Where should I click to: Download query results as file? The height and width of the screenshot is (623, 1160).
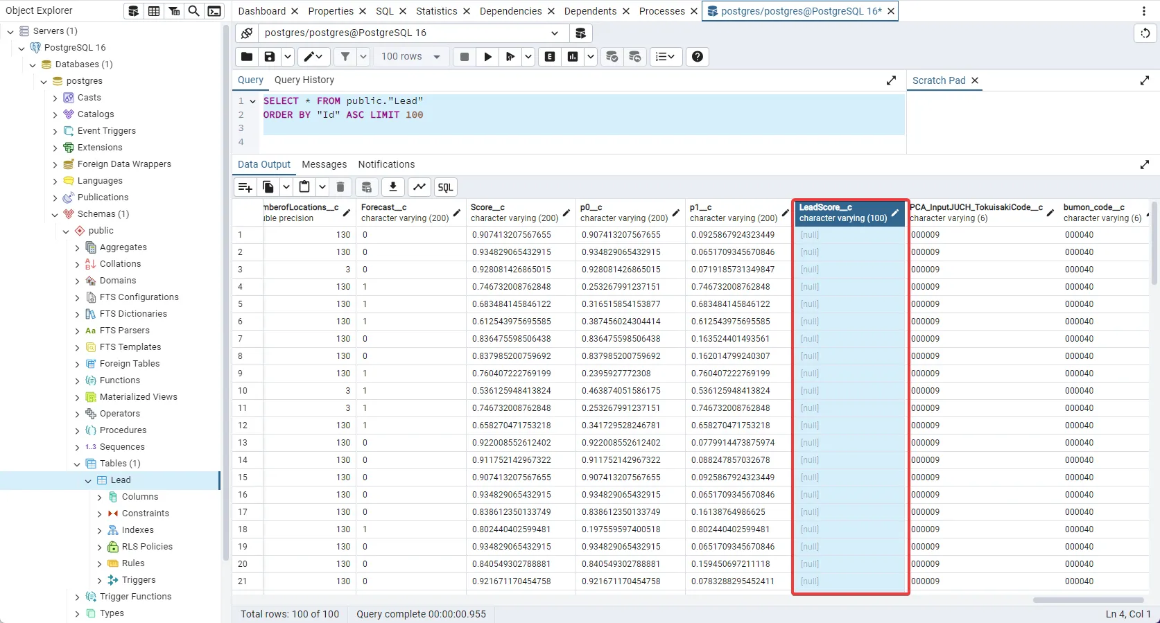(x=392, y=187)
